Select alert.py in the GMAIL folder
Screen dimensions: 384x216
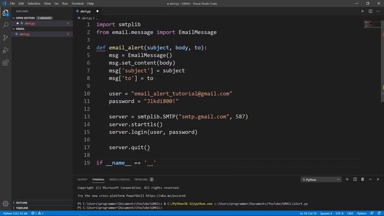pos(42,34)
